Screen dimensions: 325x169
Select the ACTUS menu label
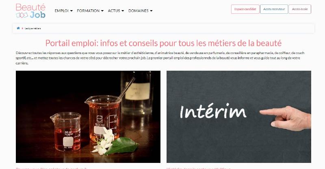pyautogui.click(x=114, y=11)
